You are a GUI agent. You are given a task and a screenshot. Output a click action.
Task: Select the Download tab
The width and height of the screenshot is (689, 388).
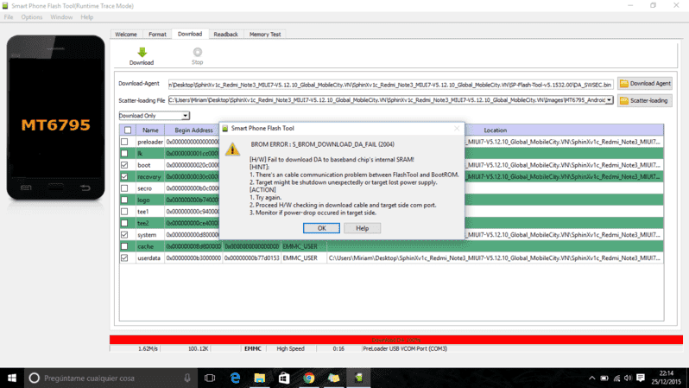pyautogui.click(x=190, y=34)
